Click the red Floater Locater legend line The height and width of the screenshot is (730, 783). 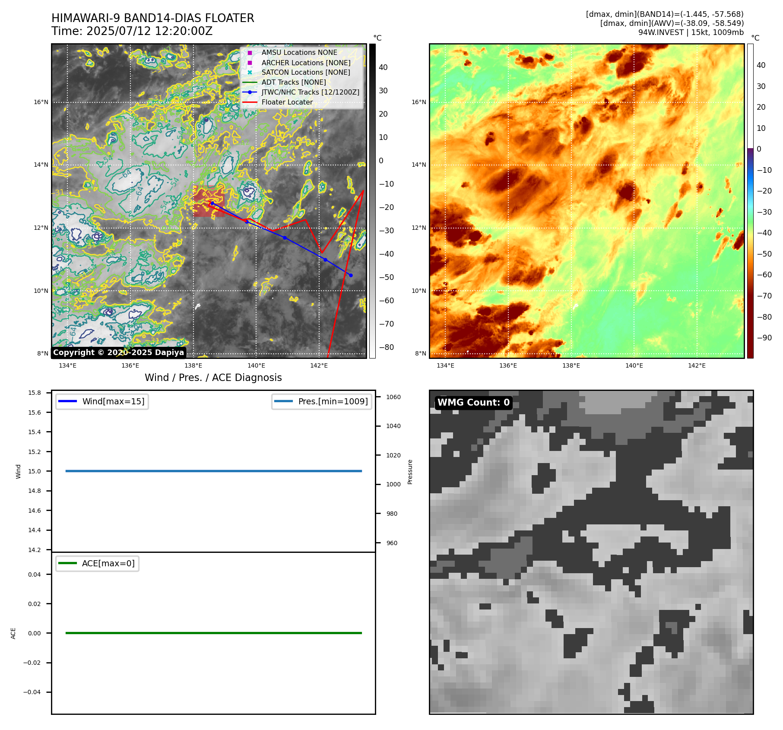(x=250, y=102)
